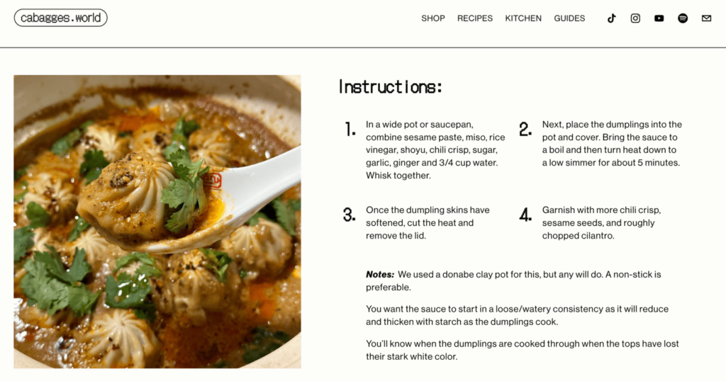Click the dumpling soup photo
Screen dimensions: 726x381
(157, 222)
